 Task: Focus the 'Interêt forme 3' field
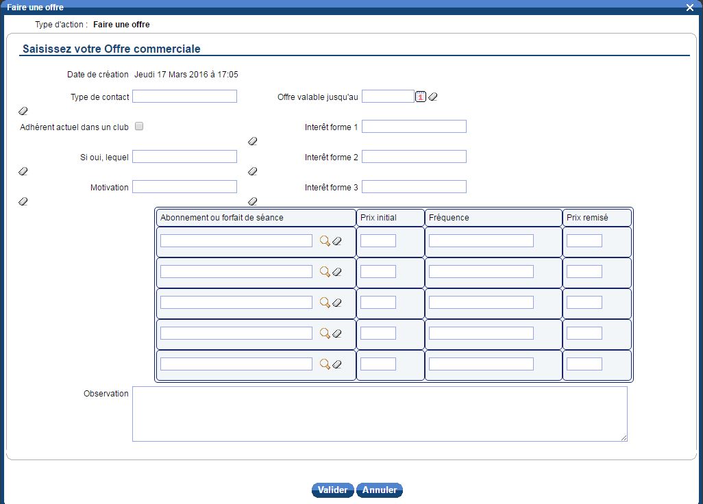coord(414,187)
